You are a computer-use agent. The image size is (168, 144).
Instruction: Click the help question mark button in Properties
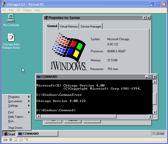145,18
